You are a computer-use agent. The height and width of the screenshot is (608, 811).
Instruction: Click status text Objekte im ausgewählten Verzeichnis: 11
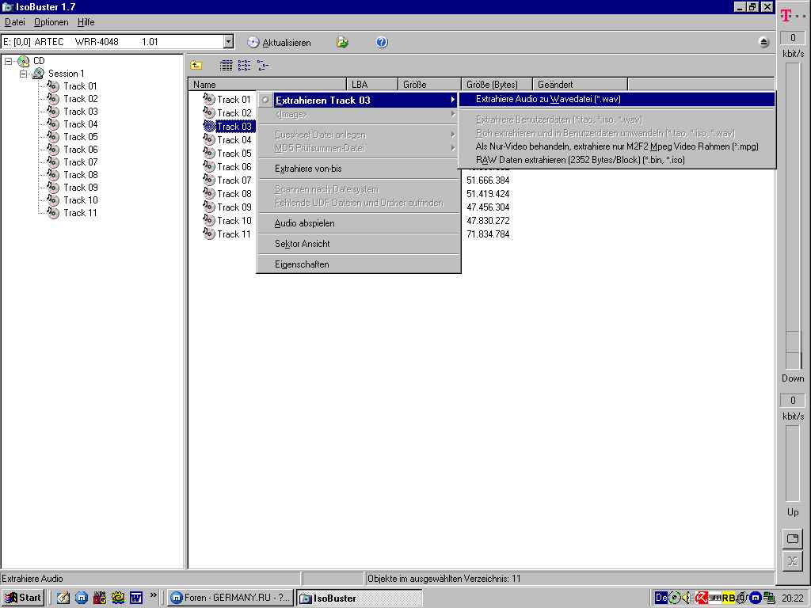pos(444,579)
